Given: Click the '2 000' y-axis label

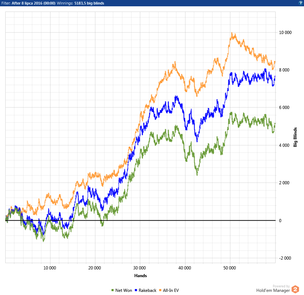Looking at the screenshot, I should tap(284, 183).
